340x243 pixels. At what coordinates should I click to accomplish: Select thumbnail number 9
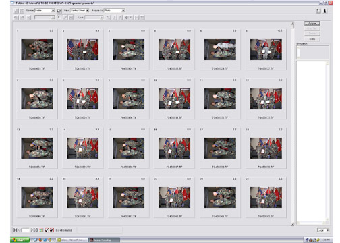[129, 99]
